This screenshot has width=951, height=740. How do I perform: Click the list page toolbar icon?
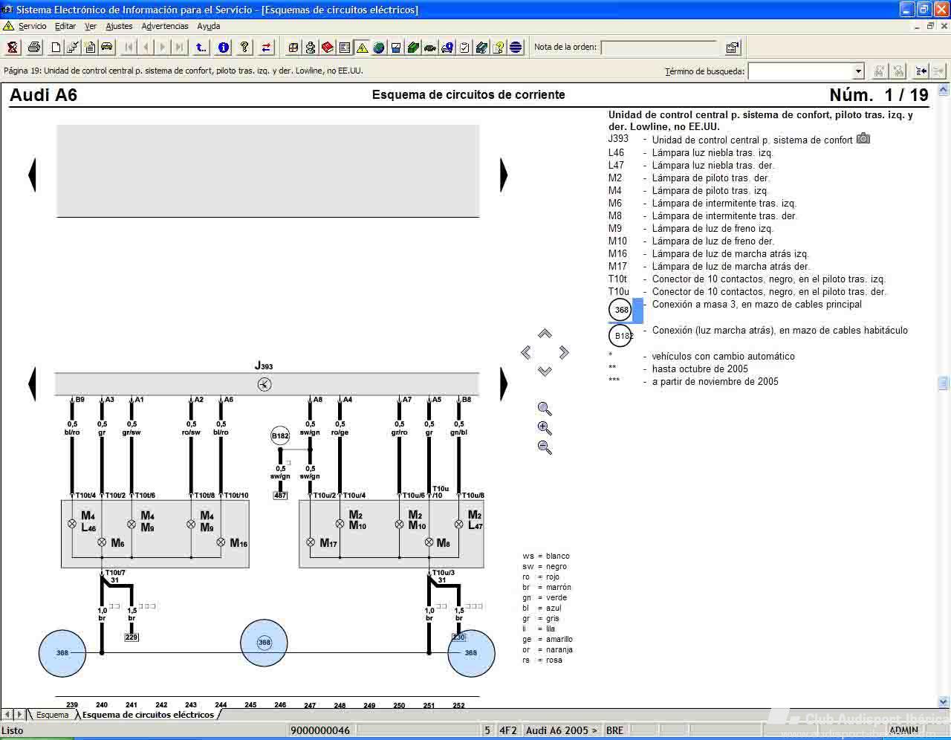point(345,48)
